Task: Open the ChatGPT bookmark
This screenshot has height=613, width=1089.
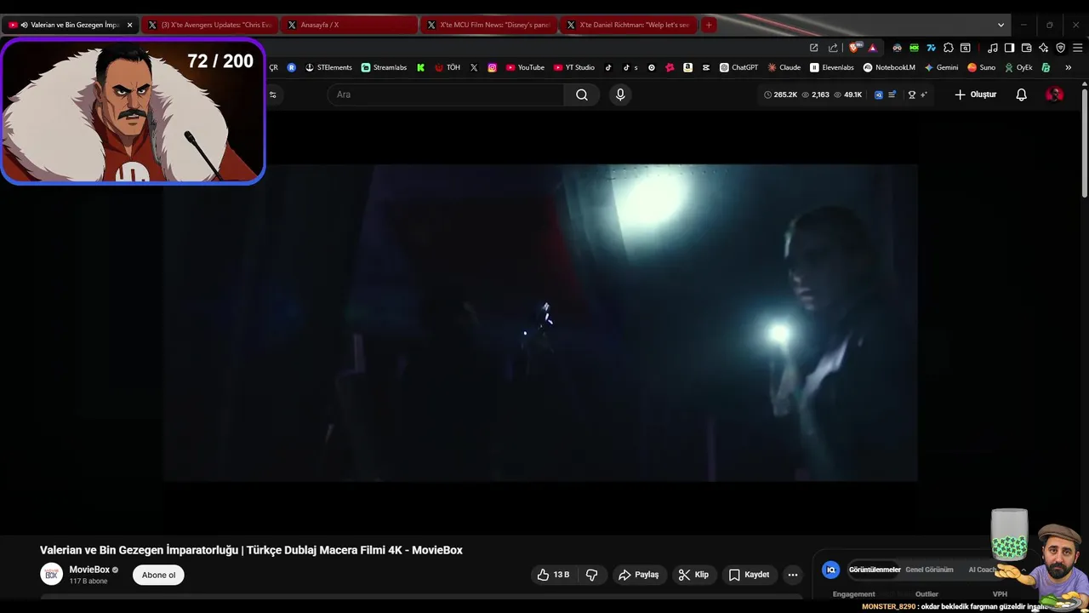Action: coord(738,67)
